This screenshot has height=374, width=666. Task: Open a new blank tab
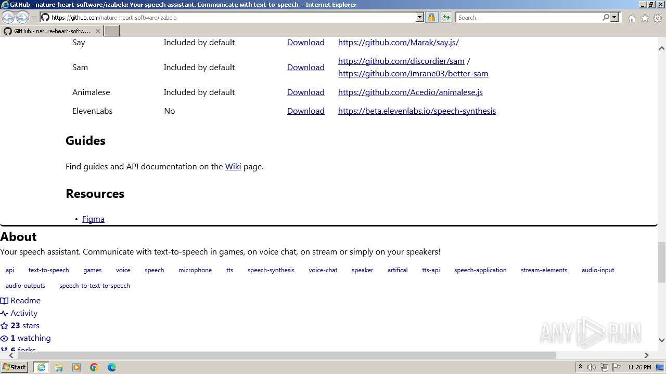pos(112,31)
